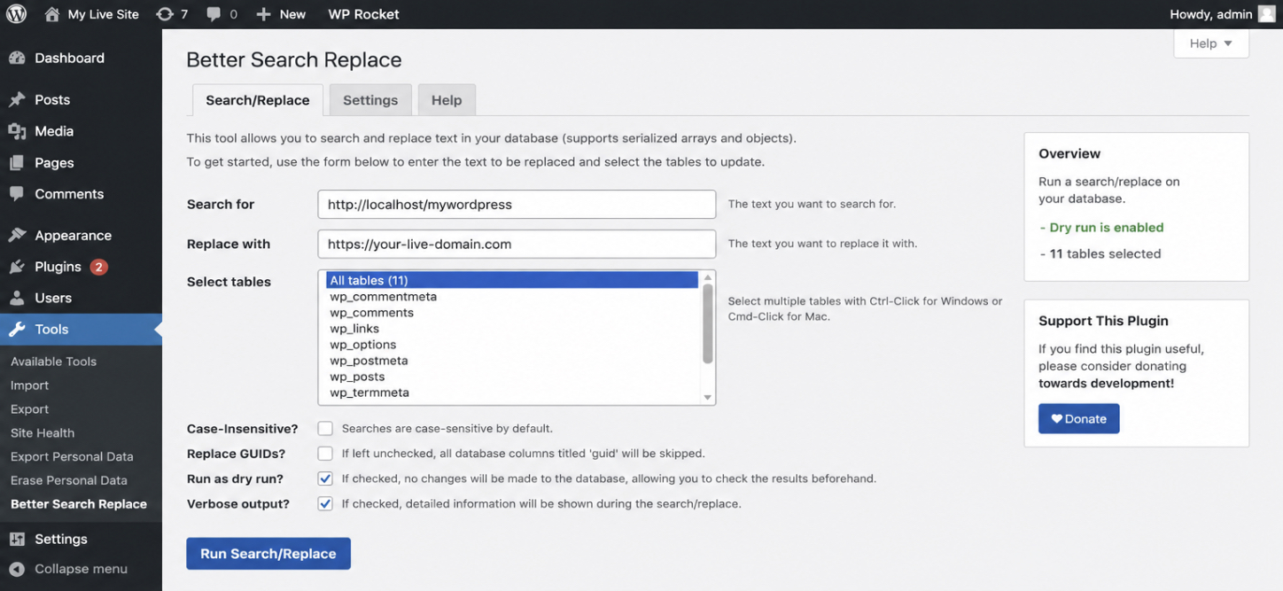Select wp_comments table
This screenshot has width=1283, height=591.
click(512, 313)
